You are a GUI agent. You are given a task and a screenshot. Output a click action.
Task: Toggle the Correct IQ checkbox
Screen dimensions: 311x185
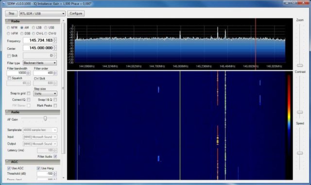pyautogui.click(x=29, y=99)
